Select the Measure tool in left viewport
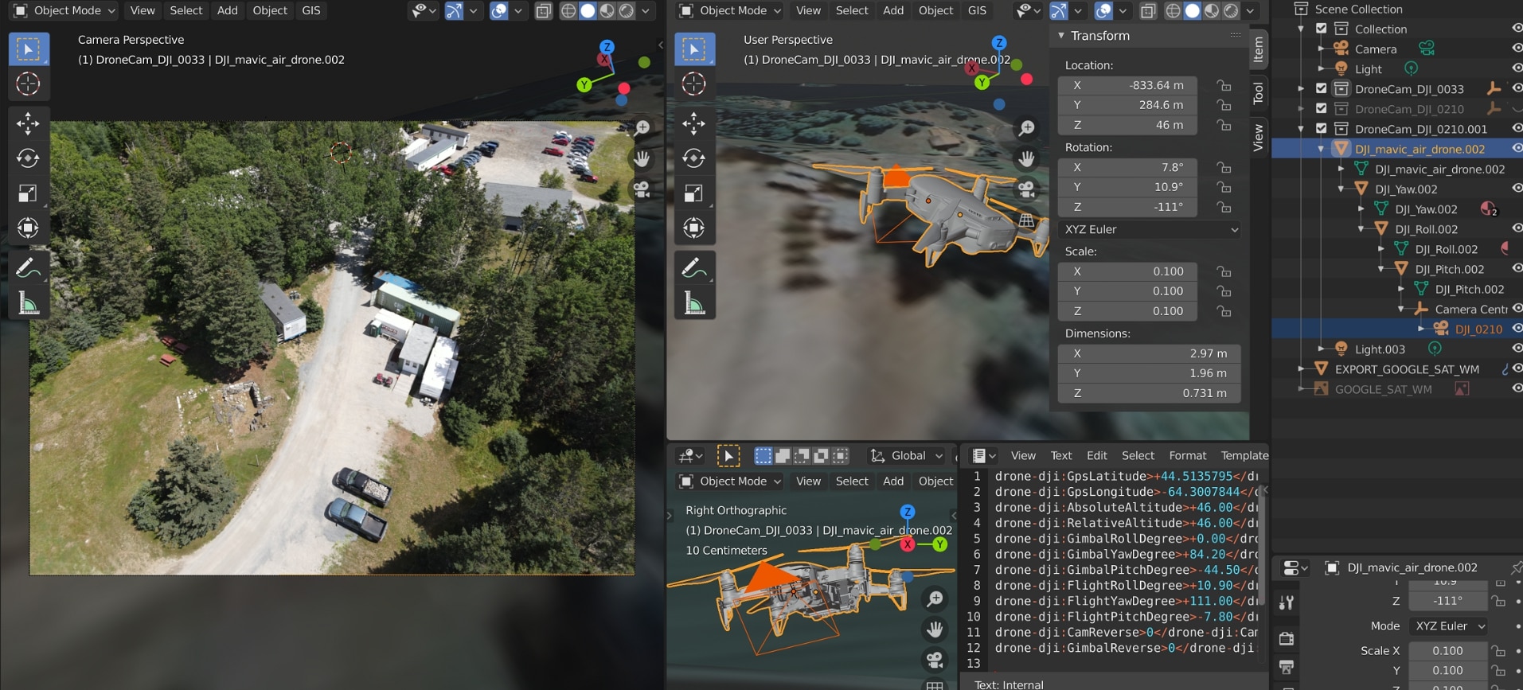 [28, 303]
